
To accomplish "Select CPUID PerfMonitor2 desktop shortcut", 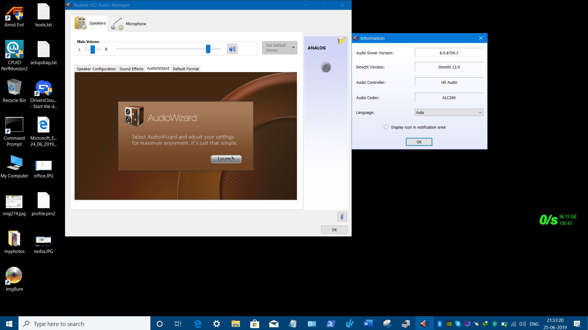I will click(x=14, y=56).
